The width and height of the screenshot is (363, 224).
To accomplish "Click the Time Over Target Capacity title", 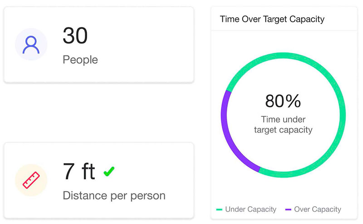I will point(272,19).
